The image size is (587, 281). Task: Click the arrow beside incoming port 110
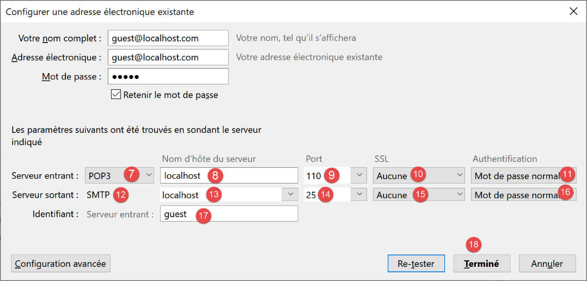click(358, 176)
